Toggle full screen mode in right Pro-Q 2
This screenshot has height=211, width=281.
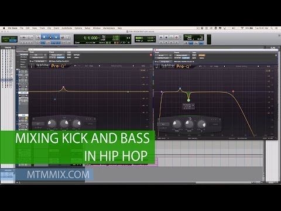[276, 66]
